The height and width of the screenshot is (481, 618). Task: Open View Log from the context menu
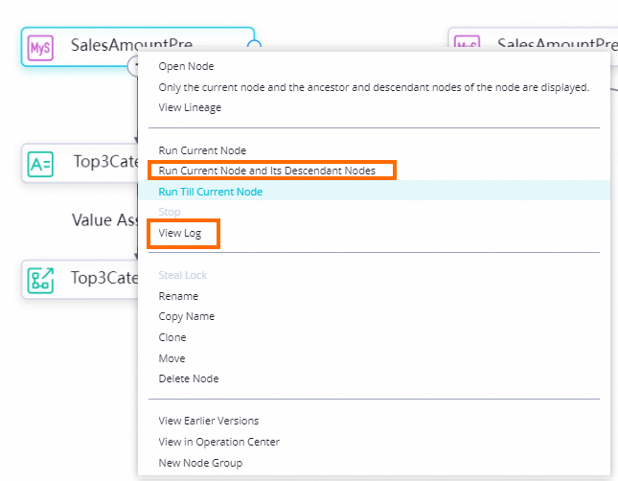(180, 233)
